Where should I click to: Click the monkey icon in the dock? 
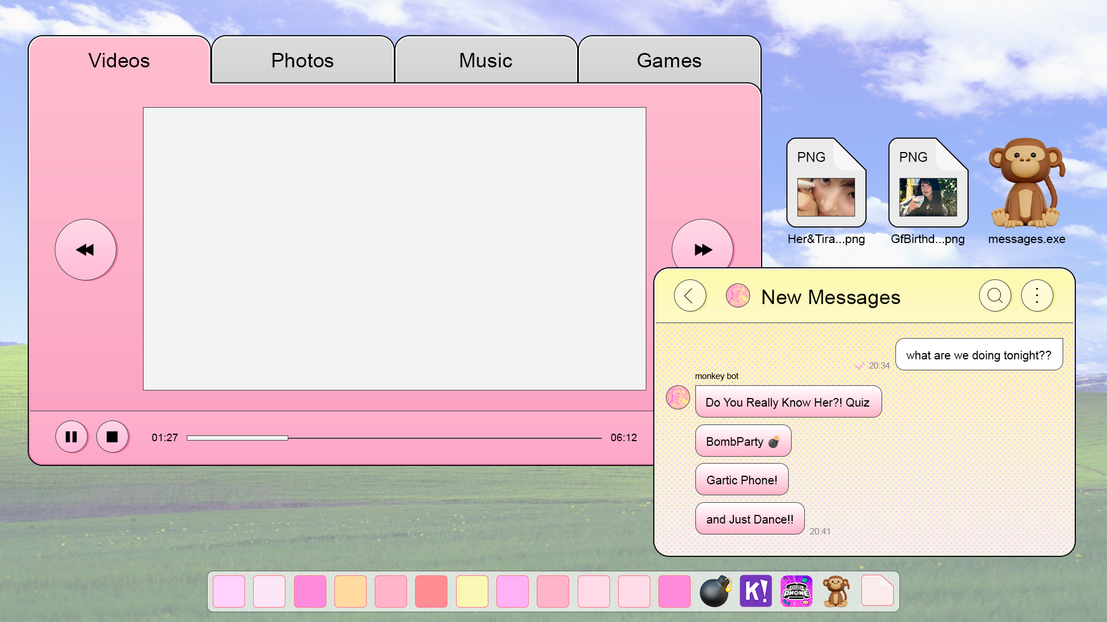point(836,591)
